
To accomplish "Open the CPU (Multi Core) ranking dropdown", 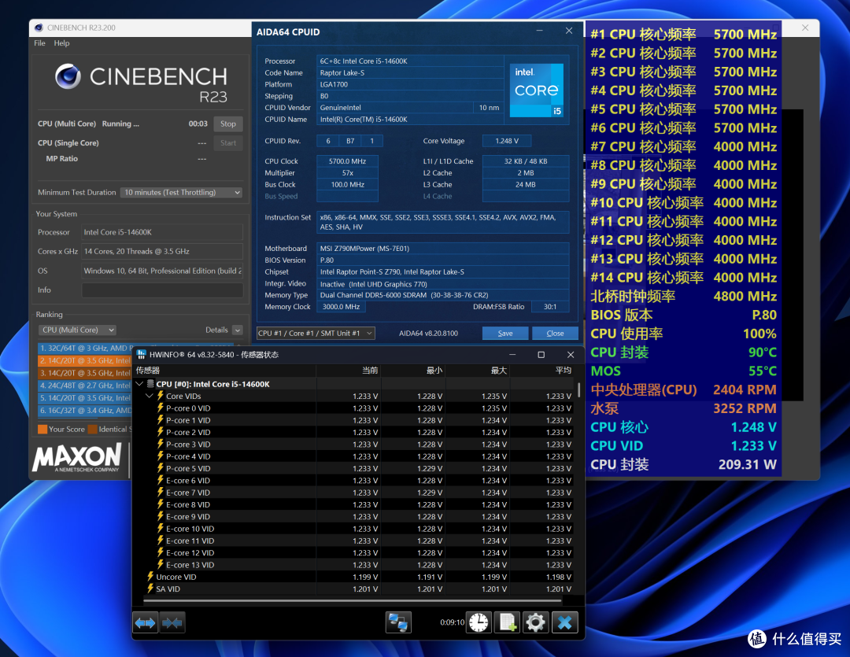I will pos(77,330).
